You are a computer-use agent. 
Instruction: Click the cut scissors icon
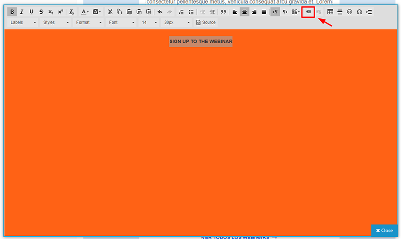point(110,12)
